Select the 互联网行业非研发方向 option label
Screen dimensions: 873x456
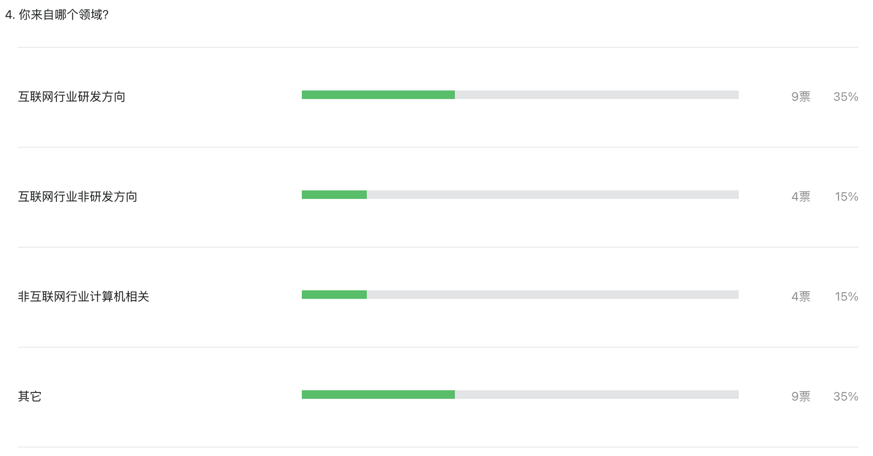point(77,197)
